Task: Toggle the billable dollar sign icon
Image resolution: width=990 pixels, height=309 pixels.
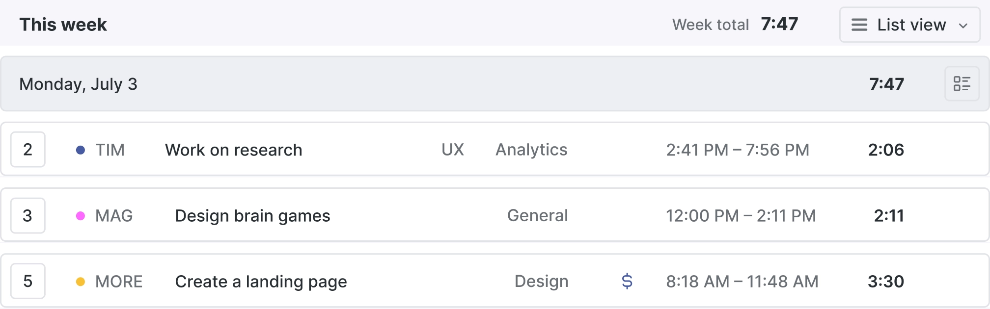Action: (627, 281)
